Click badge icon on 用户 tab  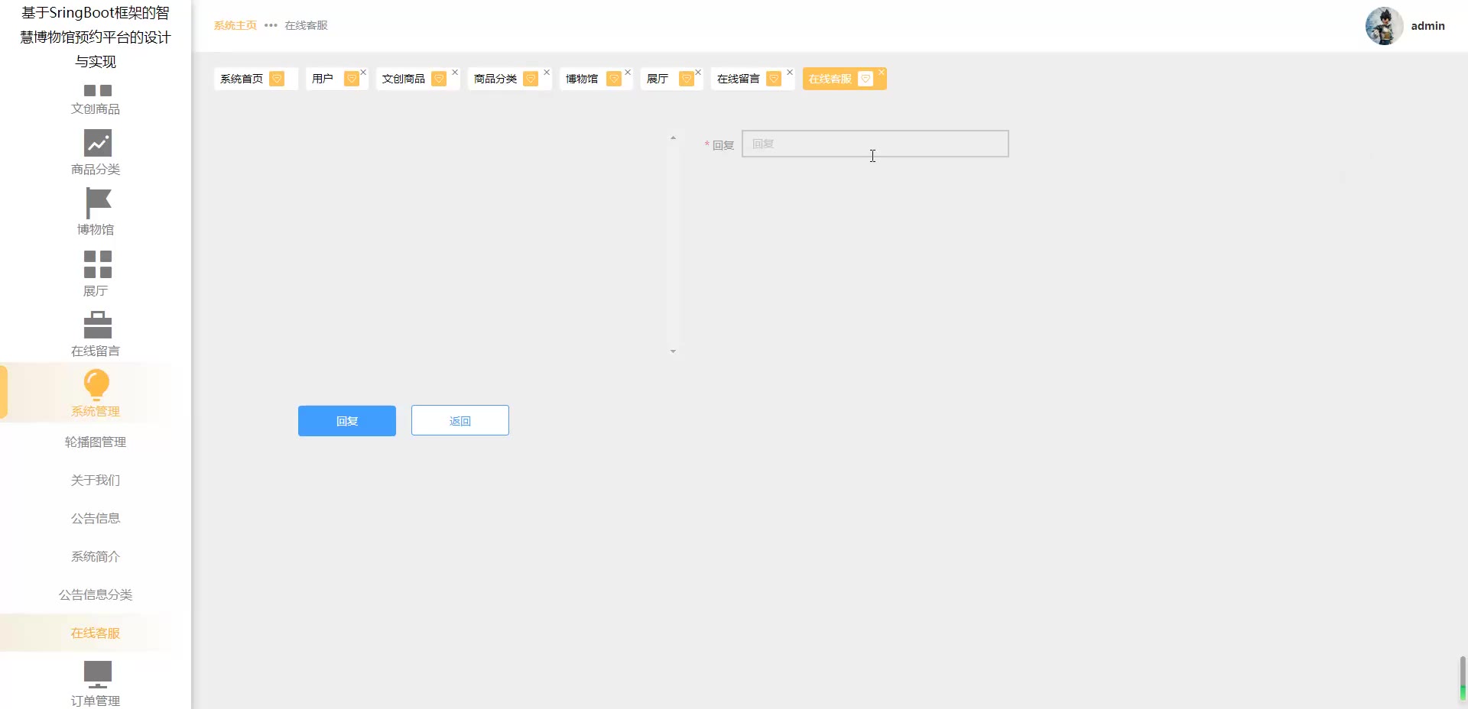[351, 79]
